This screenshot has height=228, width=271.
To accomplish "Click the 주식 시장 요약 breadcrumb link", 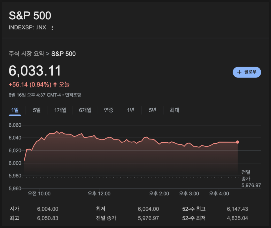I will point(26,54).
